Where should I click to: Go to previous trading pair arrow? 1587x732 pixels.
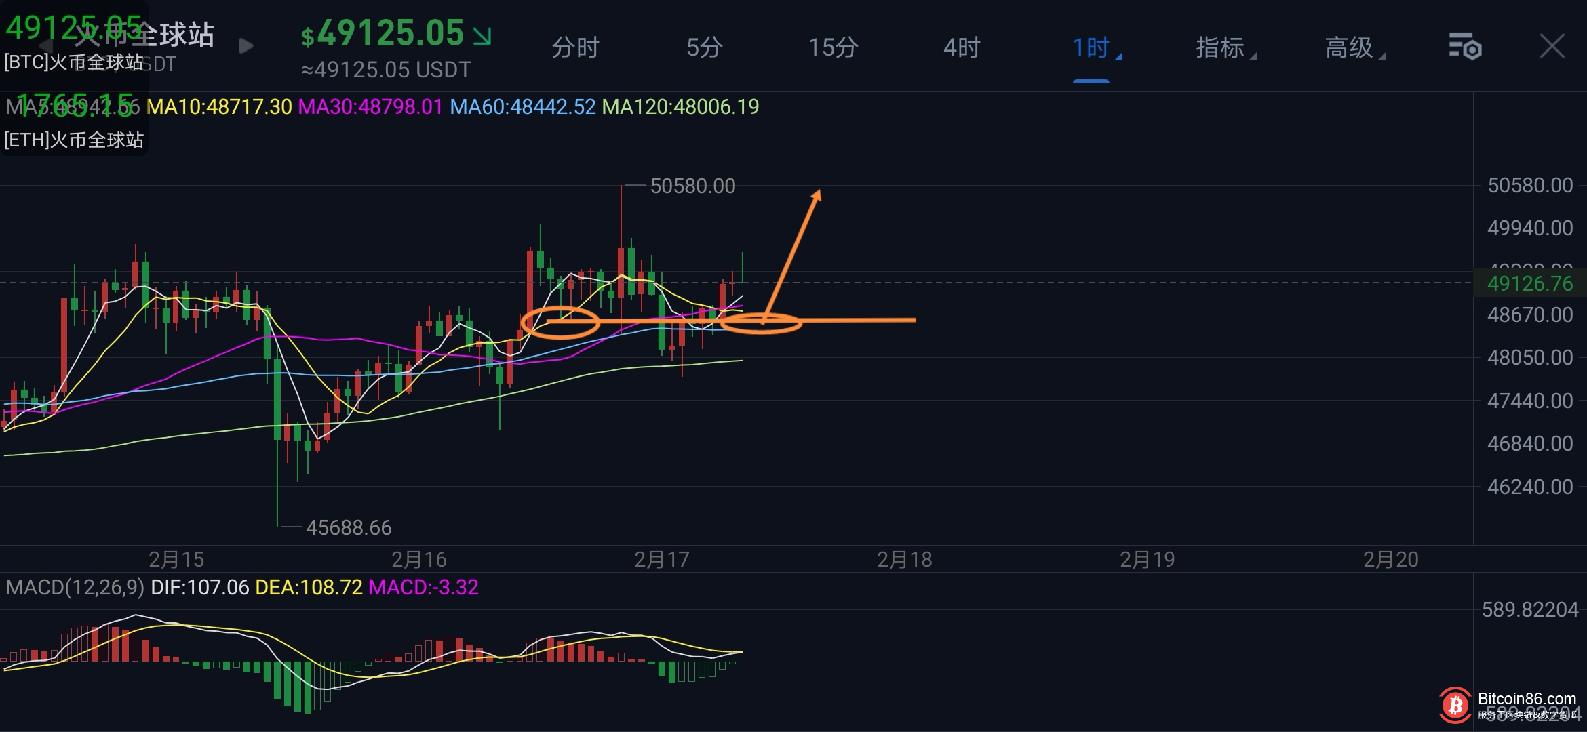(46, 46)
